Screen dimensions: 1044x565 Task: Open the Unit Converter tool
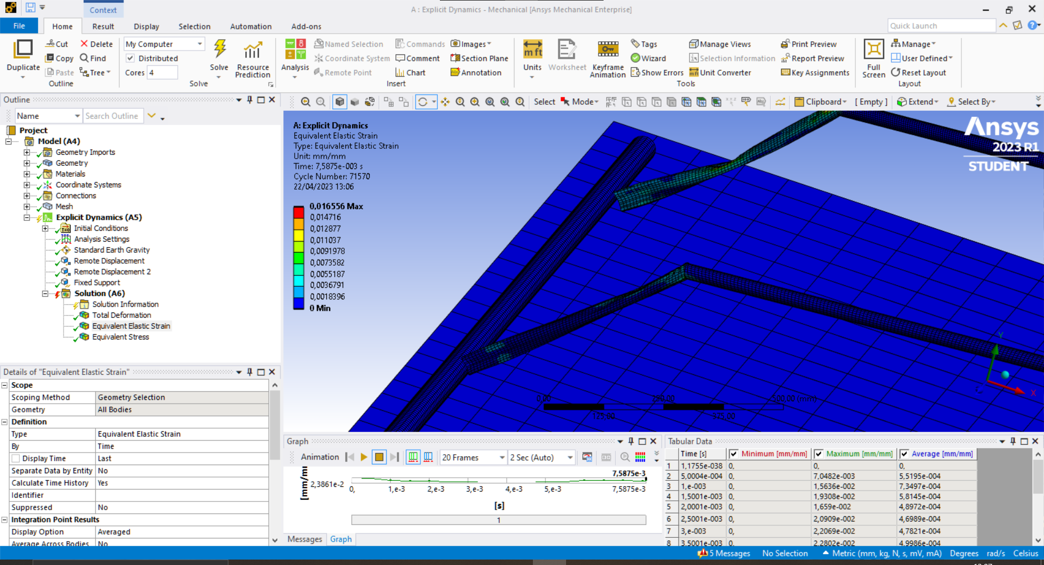click(x=720, y=72)
